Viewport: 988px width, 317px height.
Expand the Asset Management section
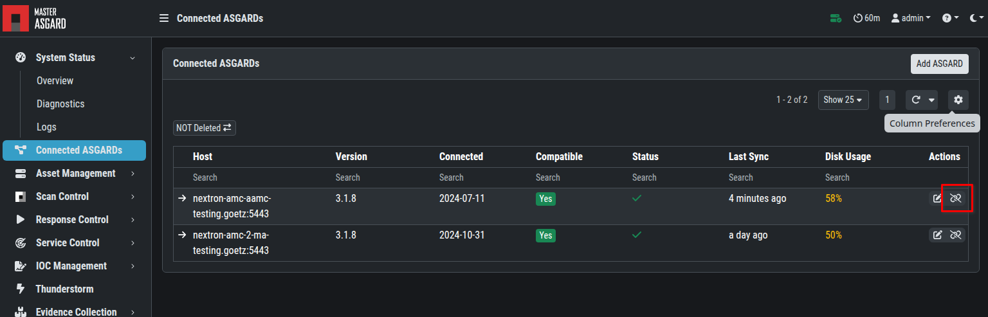(x=75, y=174)
